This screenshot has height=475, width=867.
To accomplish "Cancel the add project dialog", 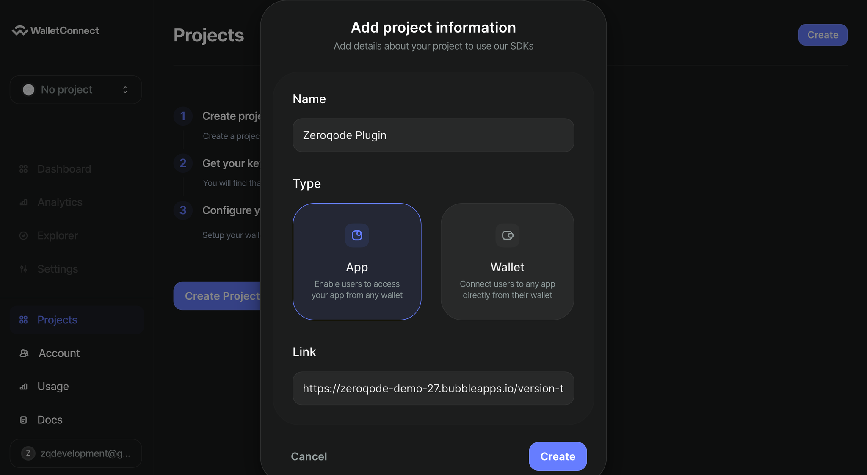I will click(x=309, y=456).
